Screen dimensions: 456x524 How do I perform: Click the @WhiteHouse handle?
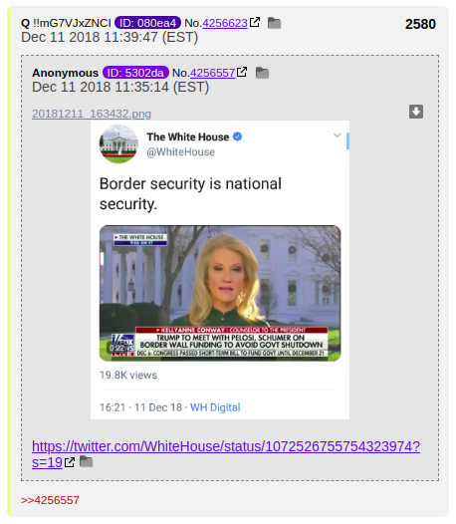(181, 152)
